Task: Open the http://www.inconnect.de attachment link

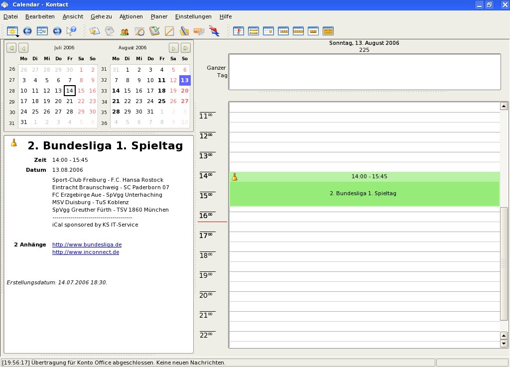Action: click(x=86, y=252)
